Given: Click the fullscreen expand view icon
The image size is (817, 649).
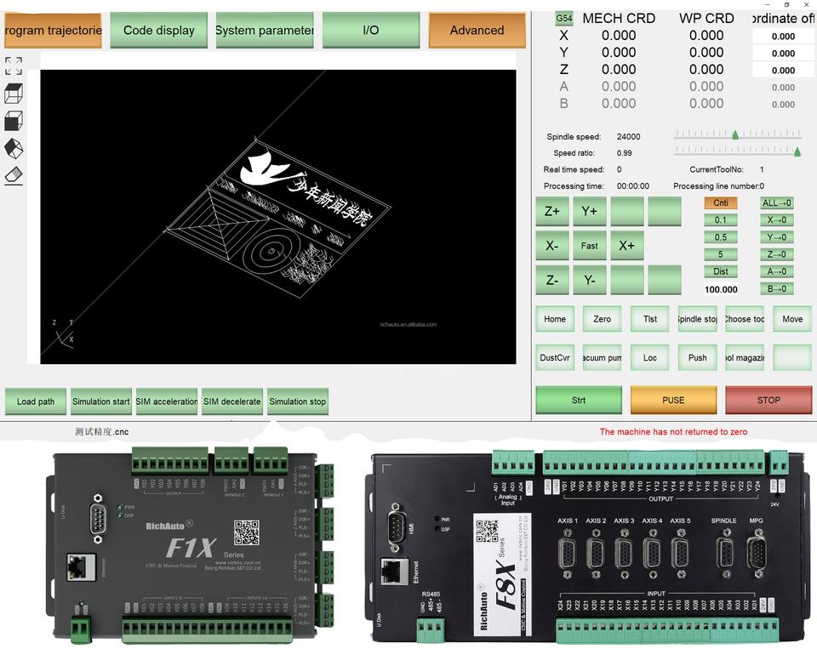Looking at the screenshot, I should coord(14,66).
